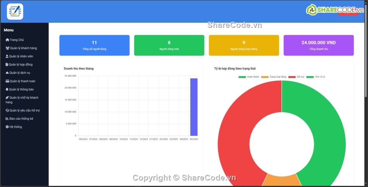
Task: Click the Tỷ lệ hợp đồng theo trạng thái title
Action: pyautogui.click(x=235, y=68)
